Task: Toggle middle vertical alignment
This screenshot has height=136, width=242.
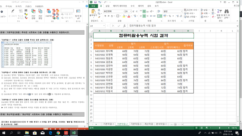Action: (x=144, y=11)
